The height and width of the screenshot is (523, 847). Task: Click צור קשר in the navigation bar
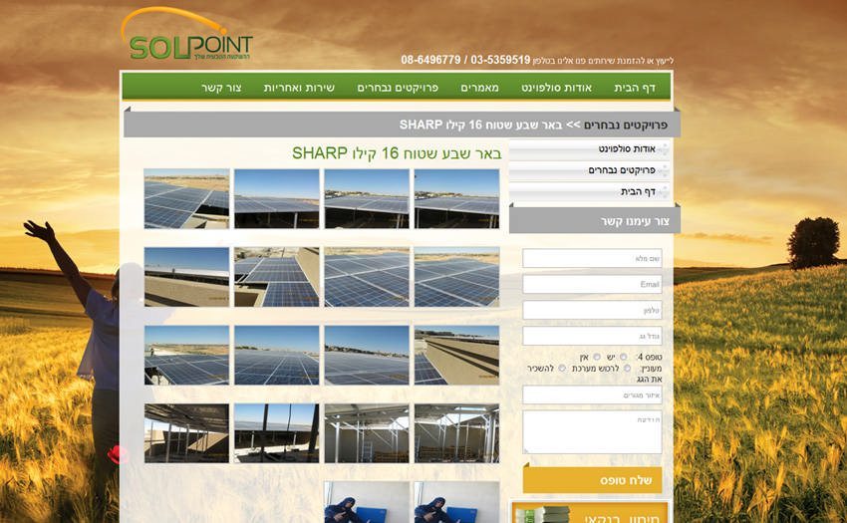221,88
